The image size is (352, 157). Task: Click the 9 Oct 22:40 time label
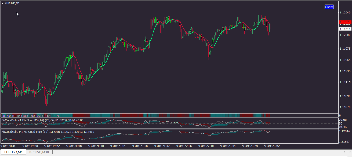click(x=206, y=146)
